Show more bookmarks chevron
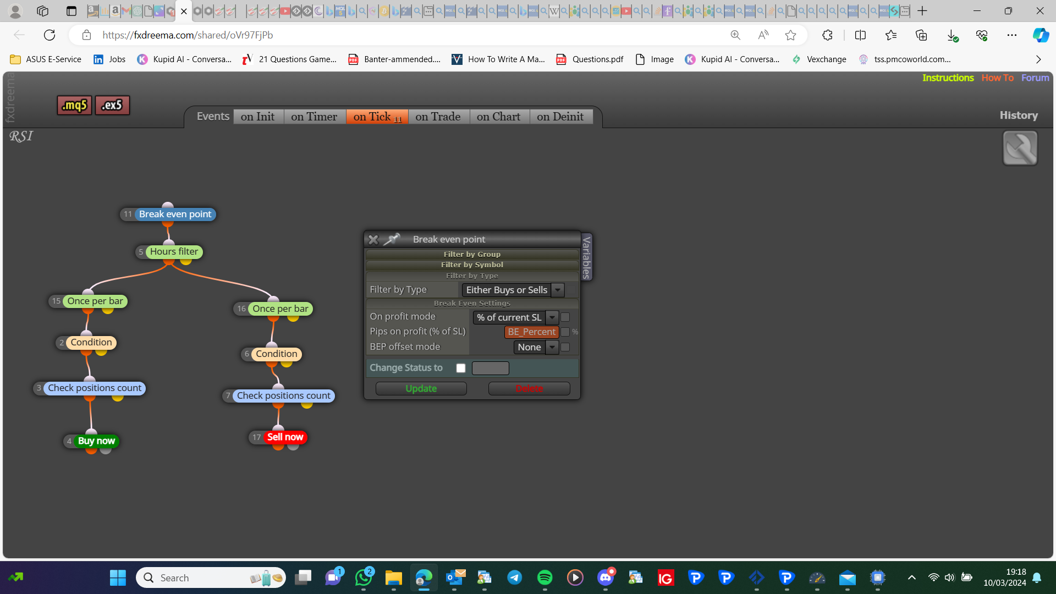The image size is (1056, 594). [x=1038, y=59]
